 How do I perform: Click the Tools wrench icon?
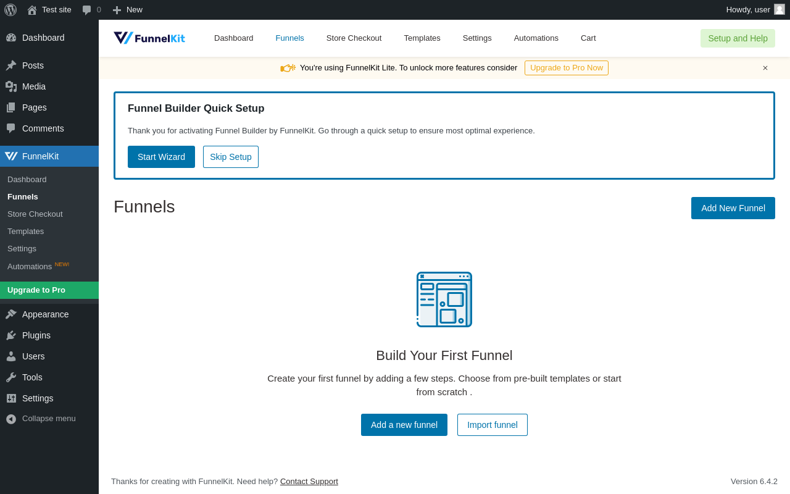point(11,377)
